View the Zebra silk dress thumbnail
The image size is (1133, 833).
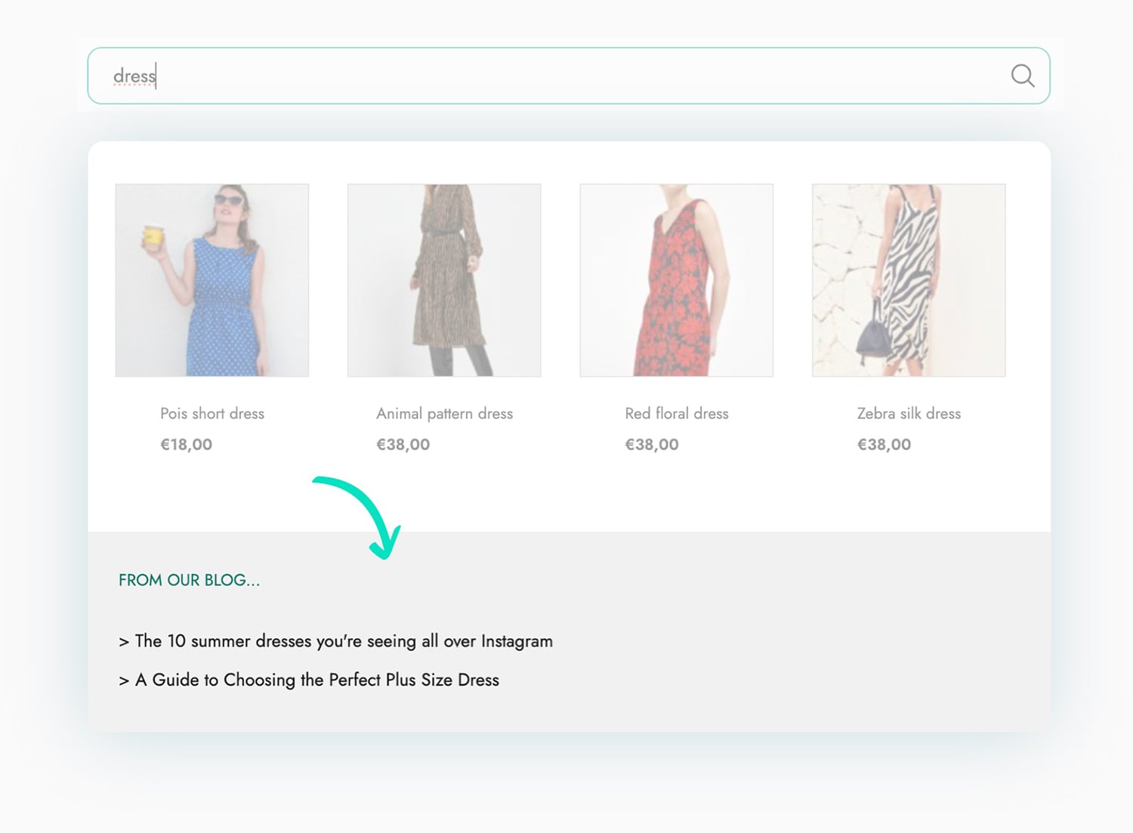pos(909,280)
